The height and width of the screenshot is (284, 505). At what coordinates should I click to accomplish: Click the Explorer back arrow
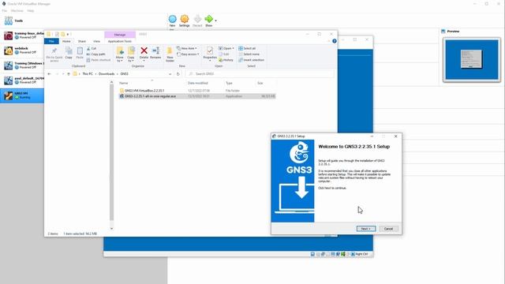(x=49, y=73)
